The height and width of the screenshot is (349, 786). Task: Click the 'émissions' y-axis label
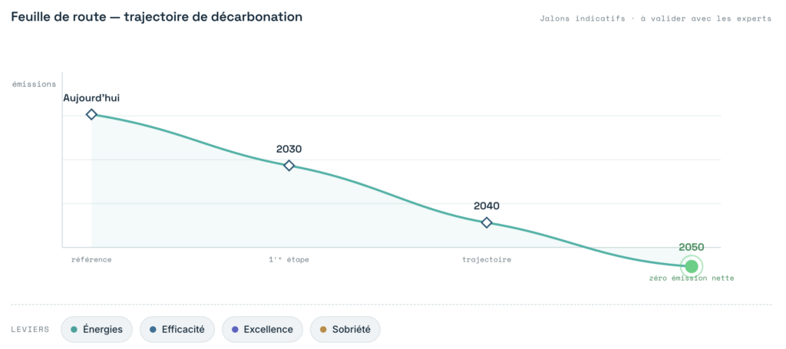(34, 84)
